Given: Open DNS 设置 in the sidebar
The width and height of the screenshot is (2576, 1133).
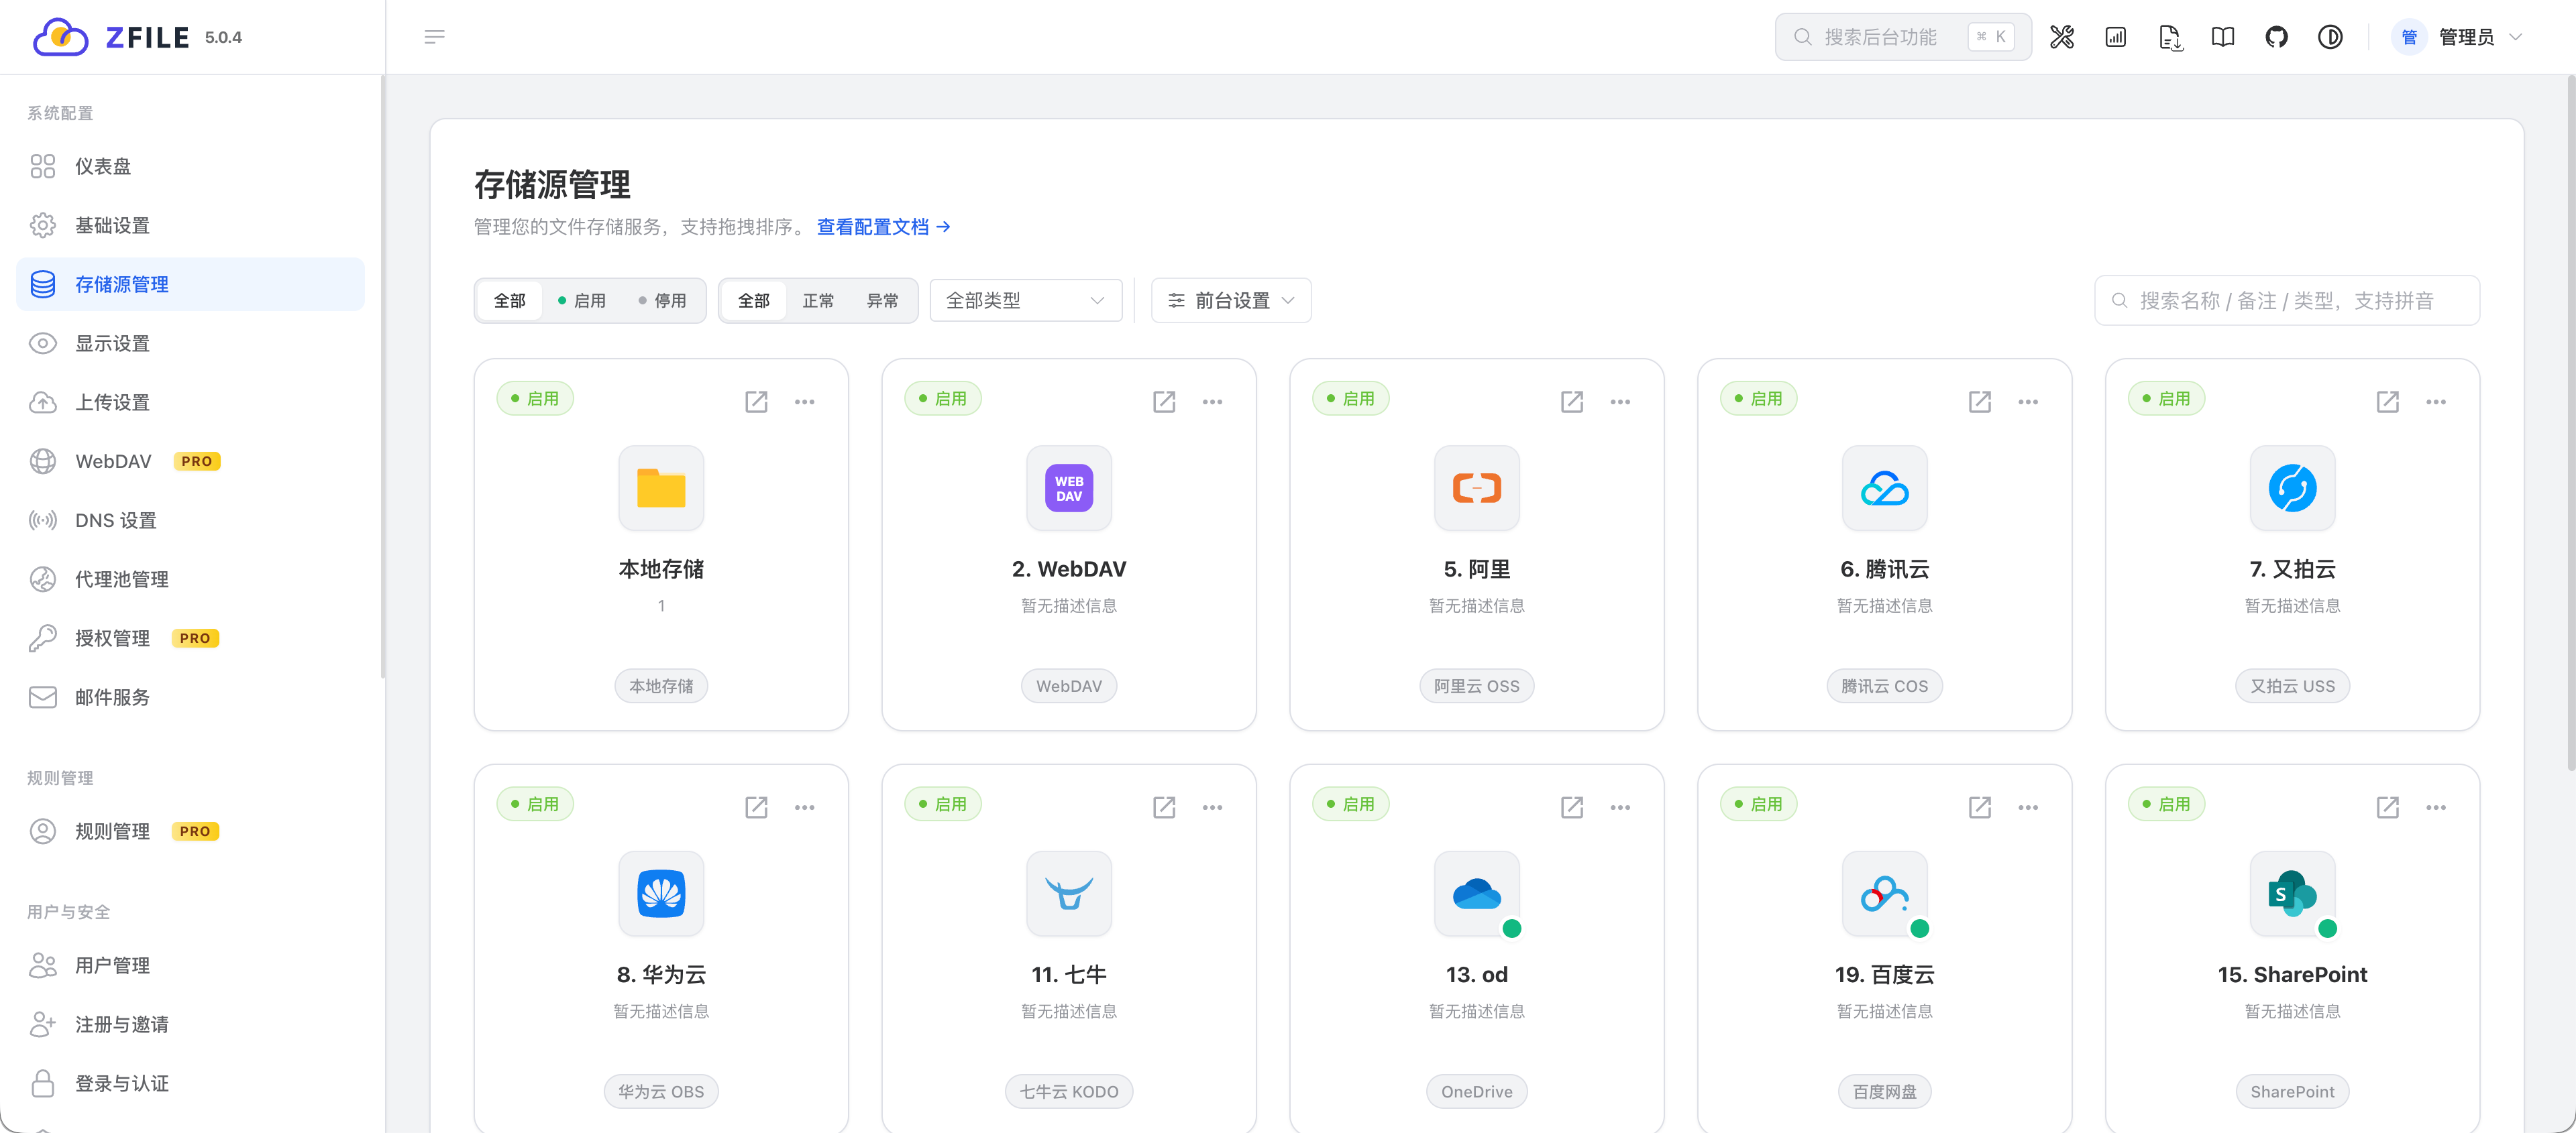Looking at the screenshot, I should point(190,520).
